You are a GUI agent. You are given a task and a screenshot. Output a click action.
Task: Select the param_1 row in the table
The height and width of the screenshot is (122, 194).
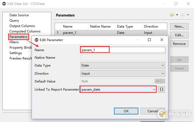coord(70,33)
